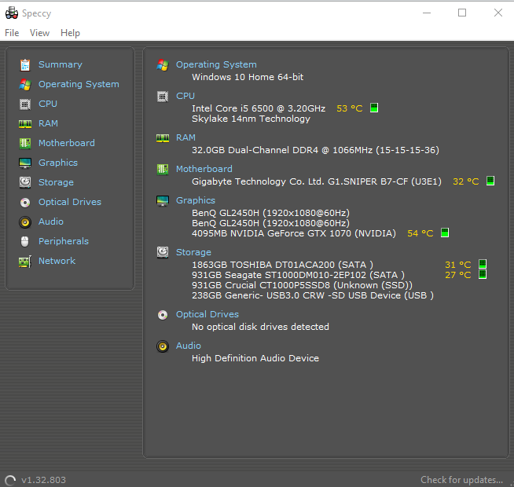Click 'High Definition Audio Device' text

click(x=255, y=358)
